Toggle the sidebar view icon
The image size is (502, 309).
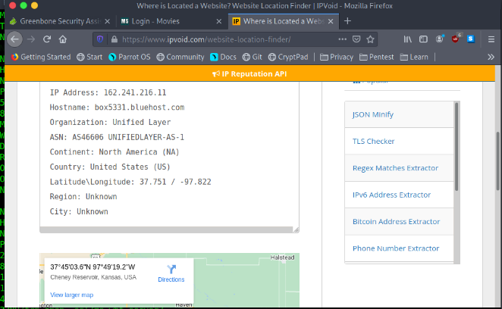(423, 39)
